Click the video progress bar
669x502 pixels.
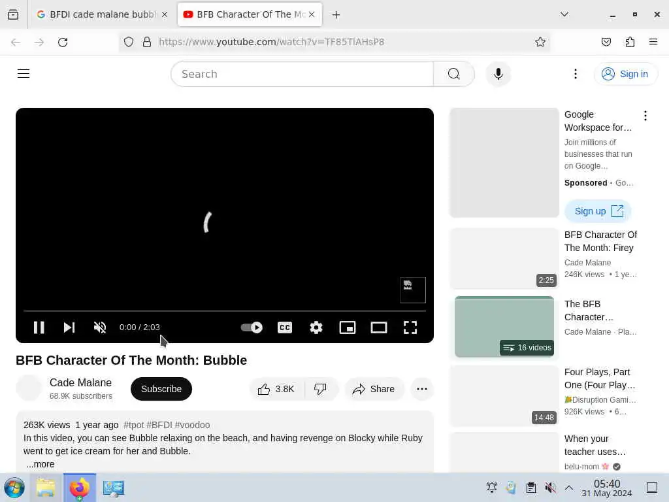[225, 310]
